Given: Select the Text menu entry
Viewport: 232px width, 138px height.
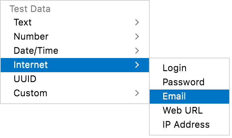Looking at the screenshot, I should [x=75, y=22].
